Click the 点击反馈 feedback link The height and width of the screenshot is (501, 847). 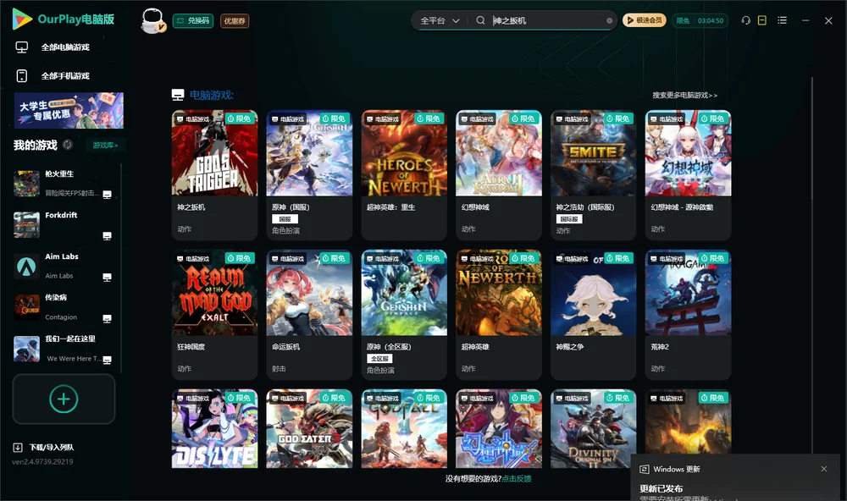tap(517, 478)
